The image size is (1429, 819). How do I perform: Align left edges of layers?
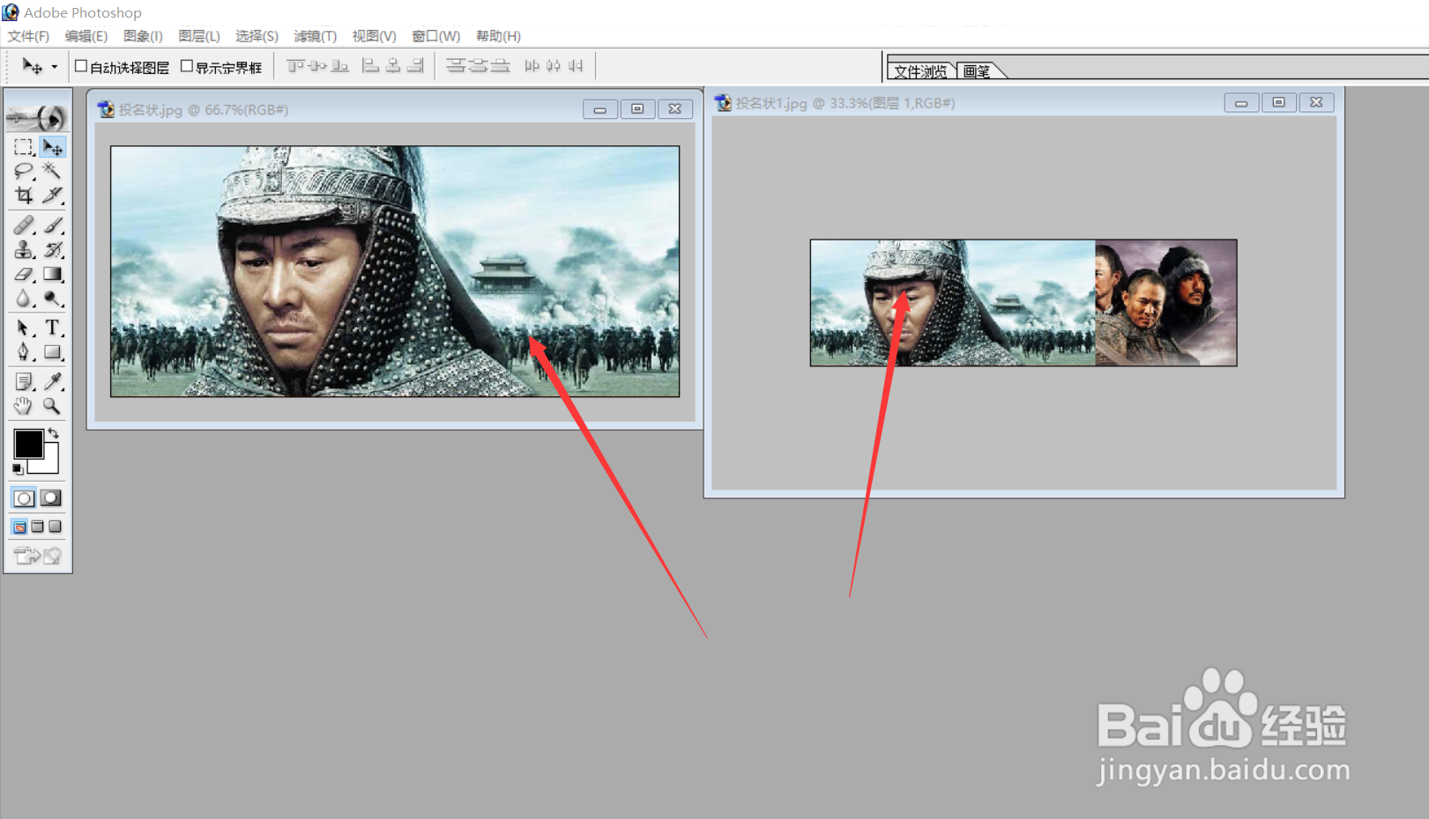(371, 66)
